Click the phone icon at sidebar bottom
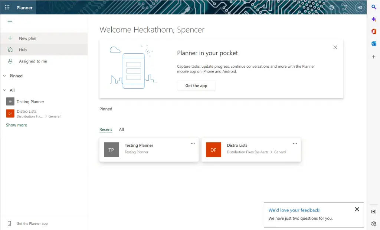380x230 pixels. (9, 223)
